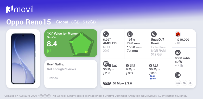Click the processor chip icon

[154, 34]
